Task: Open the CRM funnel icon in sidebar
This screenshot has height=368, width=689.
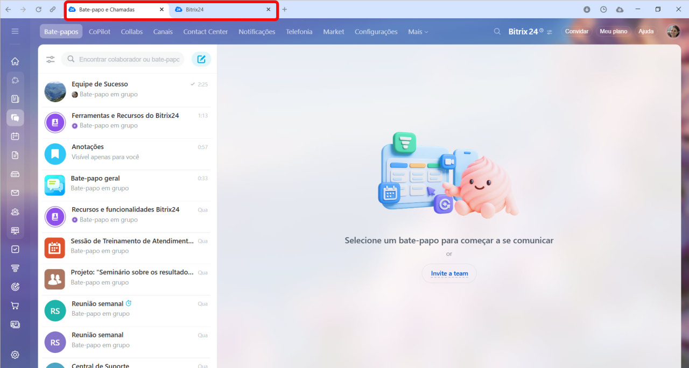Action: point(15,268)
